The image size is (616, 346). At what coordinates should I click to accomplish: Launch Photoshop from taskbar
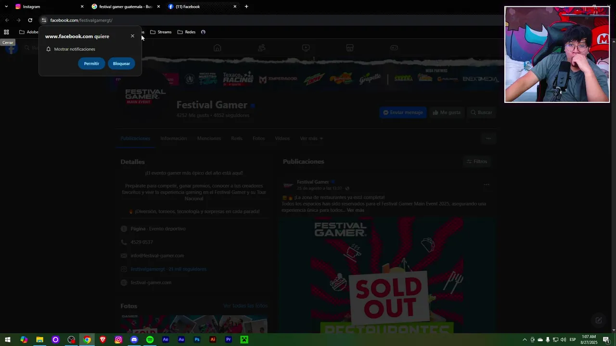(x=197, y=340)
